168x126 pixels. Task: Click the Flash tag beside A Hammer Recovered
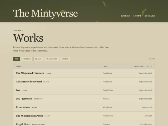[x=46, y=82]
